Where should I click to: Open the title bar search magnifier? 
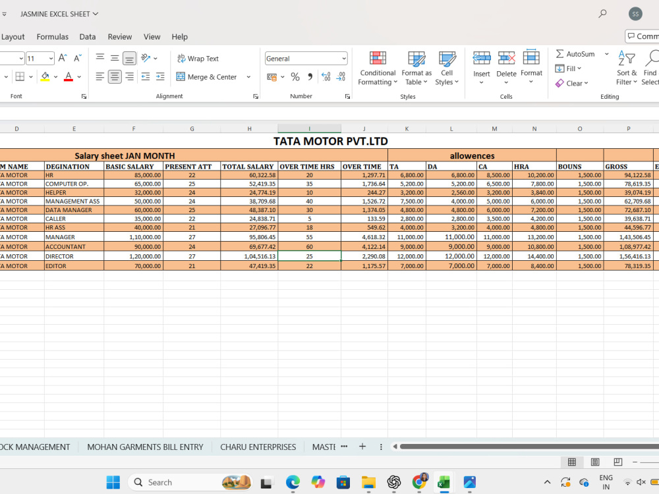602,14
